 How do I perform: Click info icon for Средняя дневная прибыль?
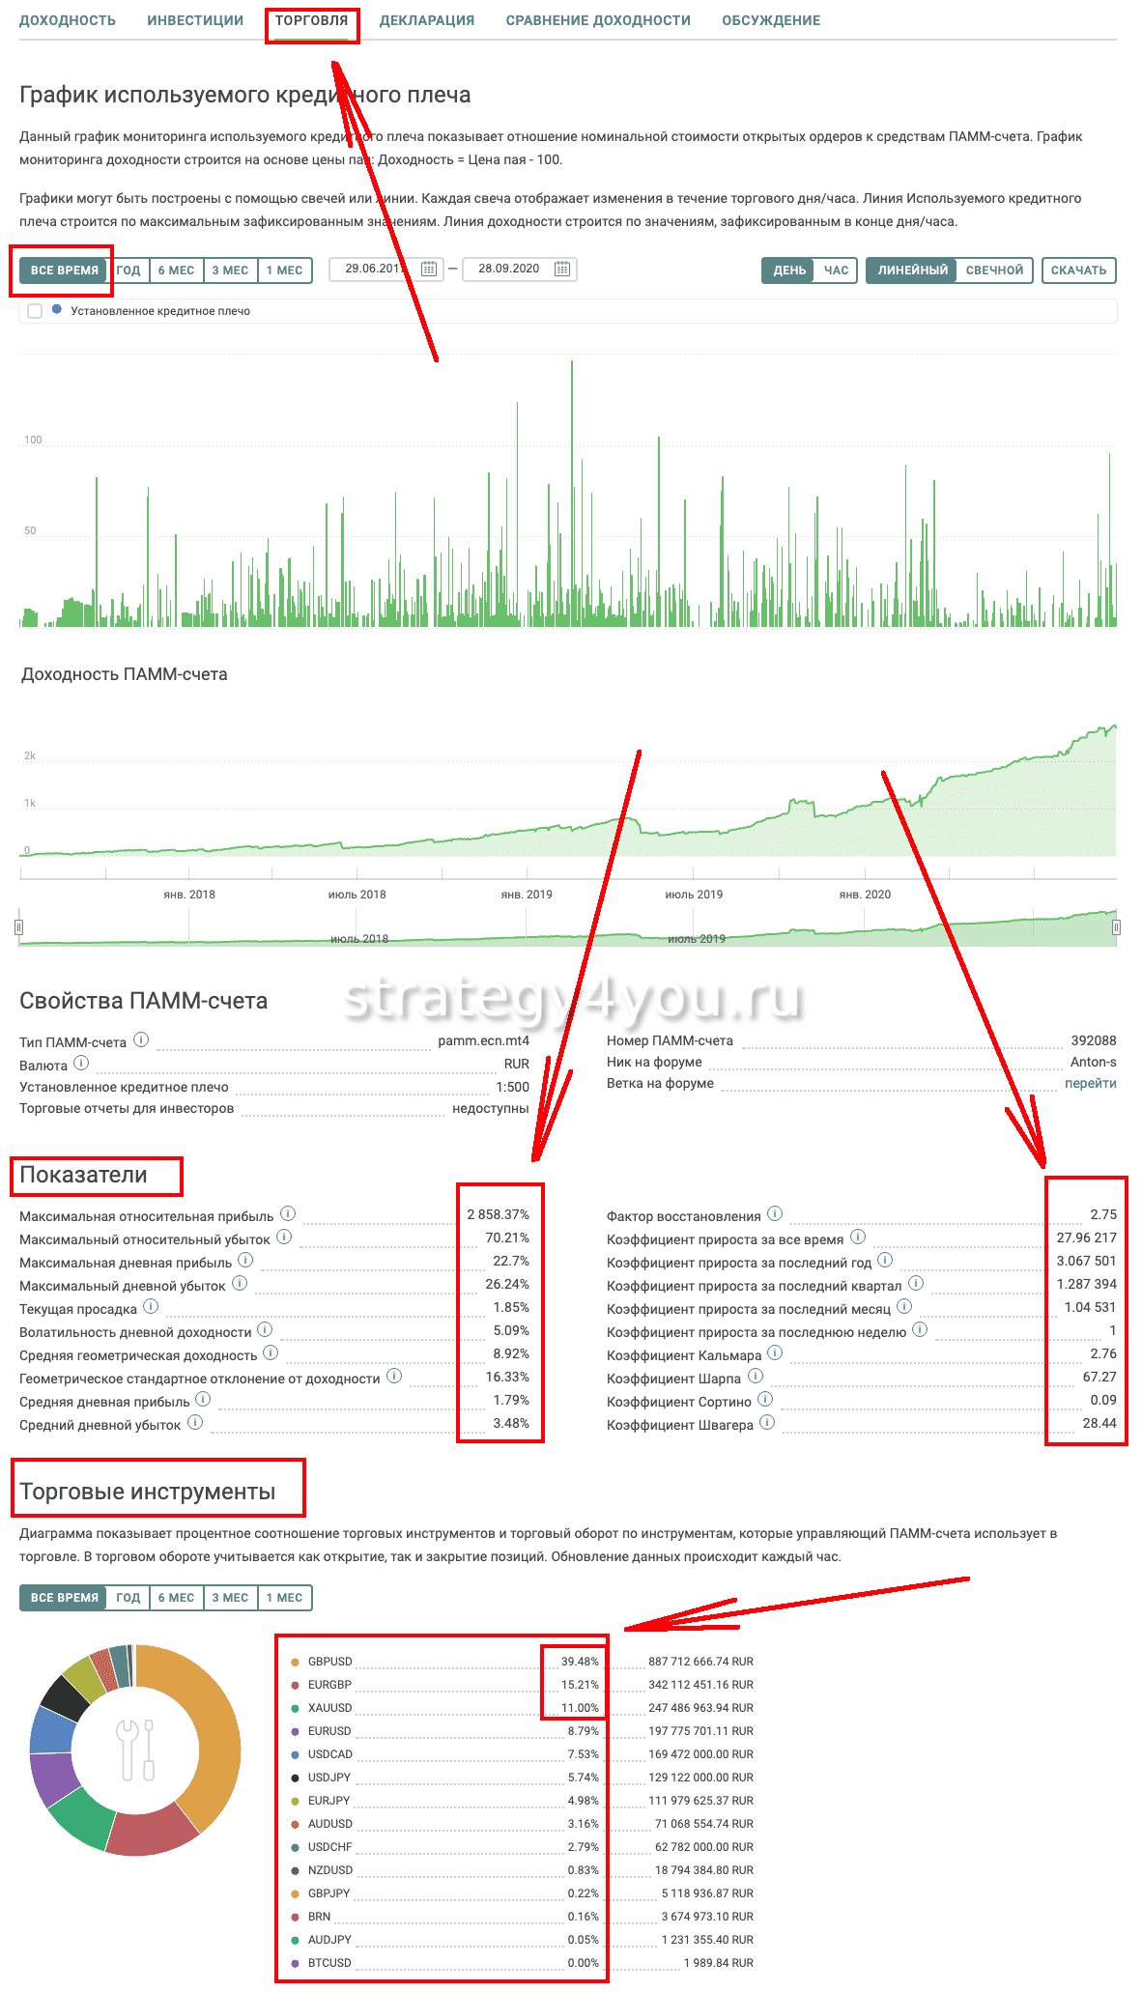(203, 1399)
